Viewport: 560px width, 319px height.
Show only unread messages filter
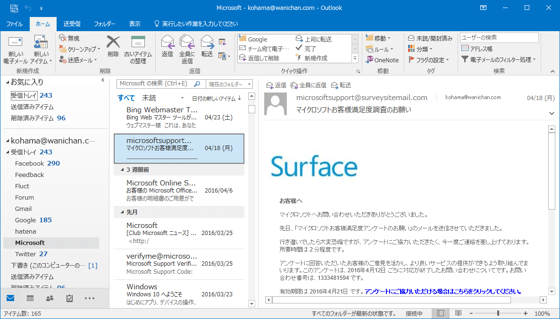click(x=149, y=98)
